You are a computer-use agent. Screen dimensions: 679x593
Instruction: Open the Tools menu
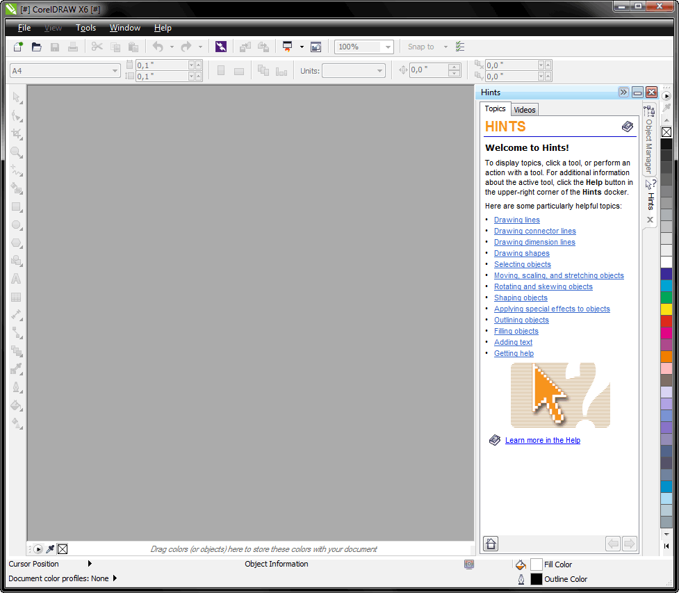[x=86, y=28]
